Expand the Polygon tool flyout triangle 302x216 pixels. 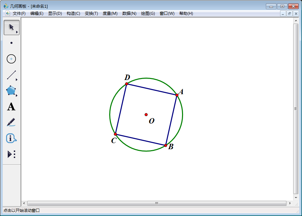[x=17, y=96]
